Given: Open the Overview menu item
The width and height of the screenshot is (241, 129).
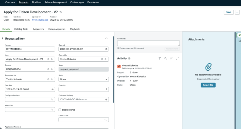Looking at the screenshot, I should click(x=10, y=2).
